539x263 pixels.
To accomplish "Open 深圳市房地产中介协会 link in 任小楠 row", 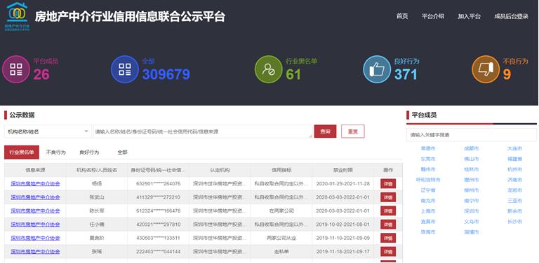I will click(x=35, y=225).
